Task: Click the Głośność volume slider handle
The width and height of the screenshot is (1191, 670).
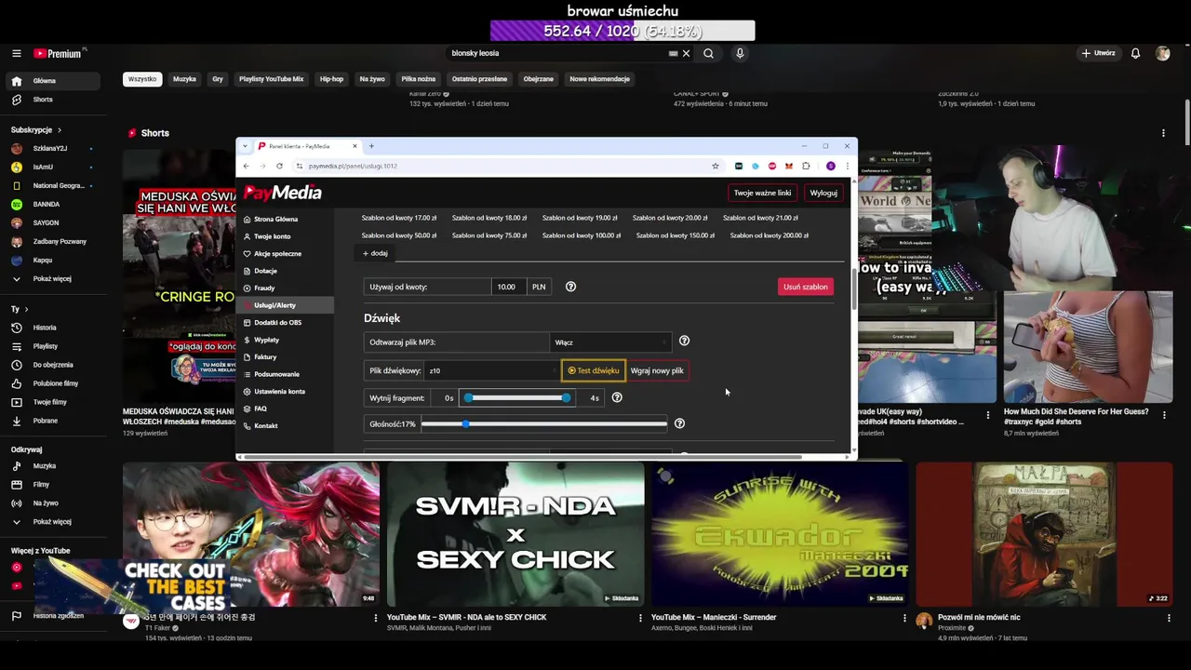Action: point(465,423)
